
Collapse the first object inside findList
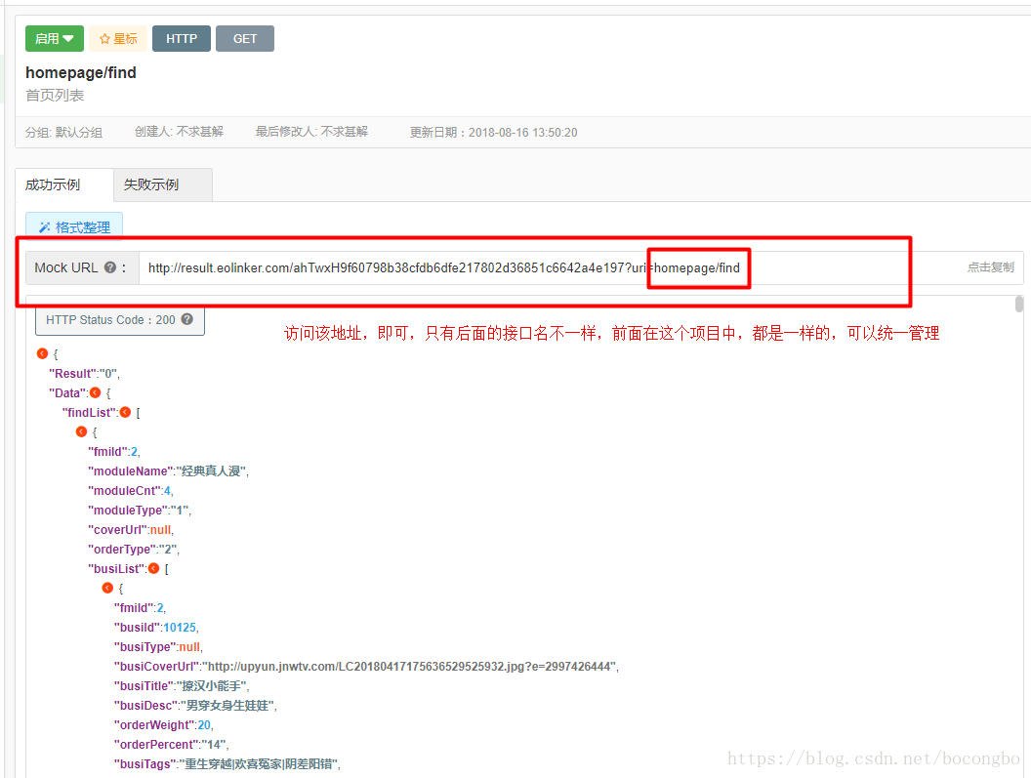81,431
